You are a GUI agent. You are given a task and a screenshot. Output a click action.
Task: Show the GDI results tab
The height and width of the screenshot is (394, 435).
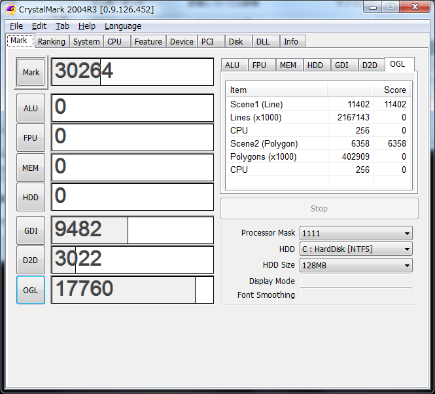pos(344,65)
